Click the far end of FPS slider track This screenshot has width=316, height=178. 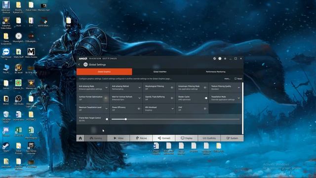point(239,119)
